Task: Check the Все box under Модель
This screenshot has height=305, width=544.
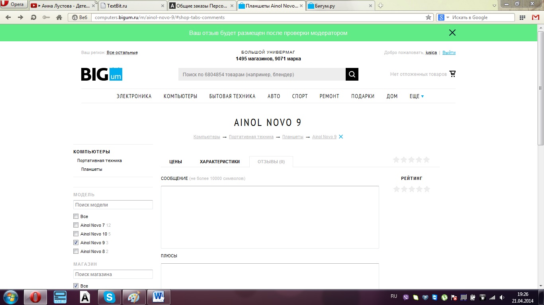Action: 76,216
